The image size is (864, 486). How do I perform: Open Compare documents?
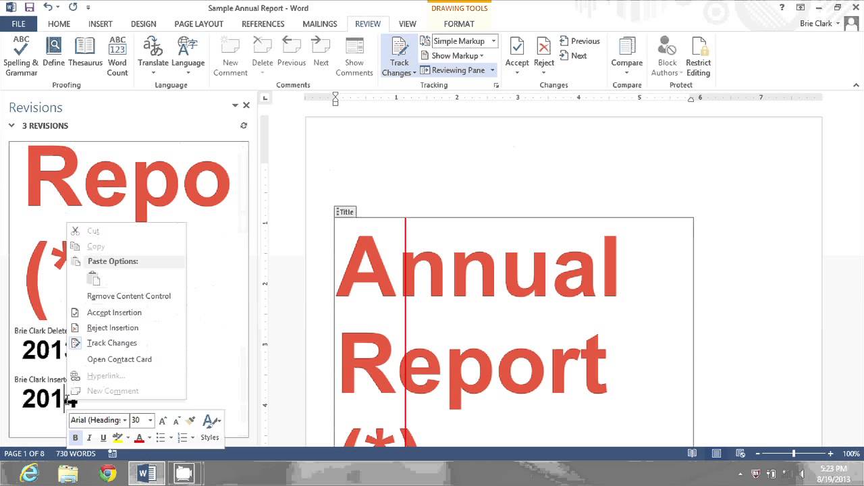coord(627,56)
